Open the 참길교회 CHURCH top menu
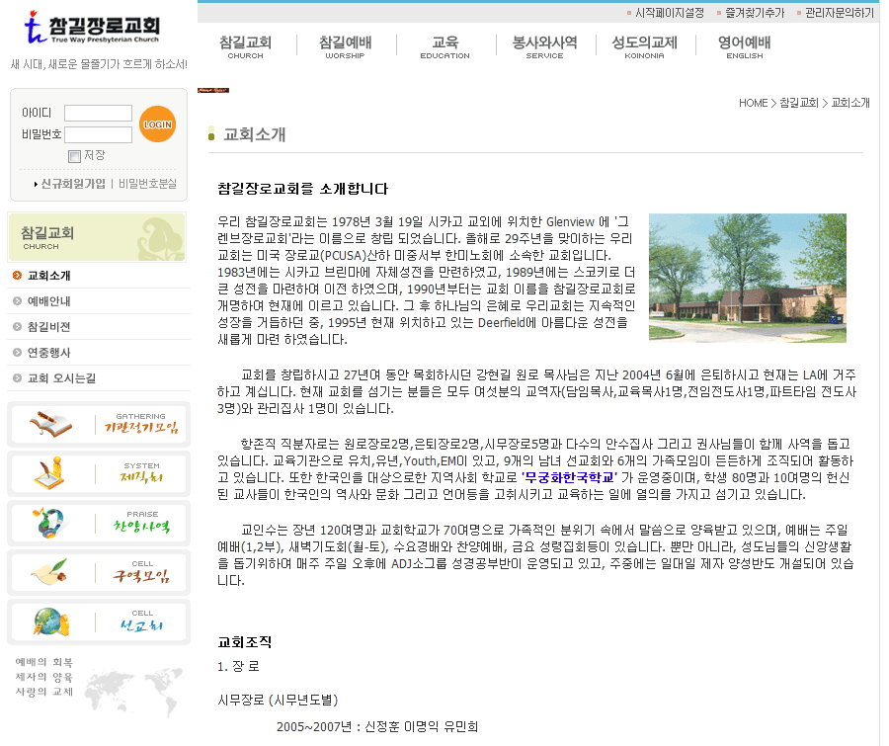The height and width of the screenshot is (746, 889). pyautogui.click(x=245, y=46)
